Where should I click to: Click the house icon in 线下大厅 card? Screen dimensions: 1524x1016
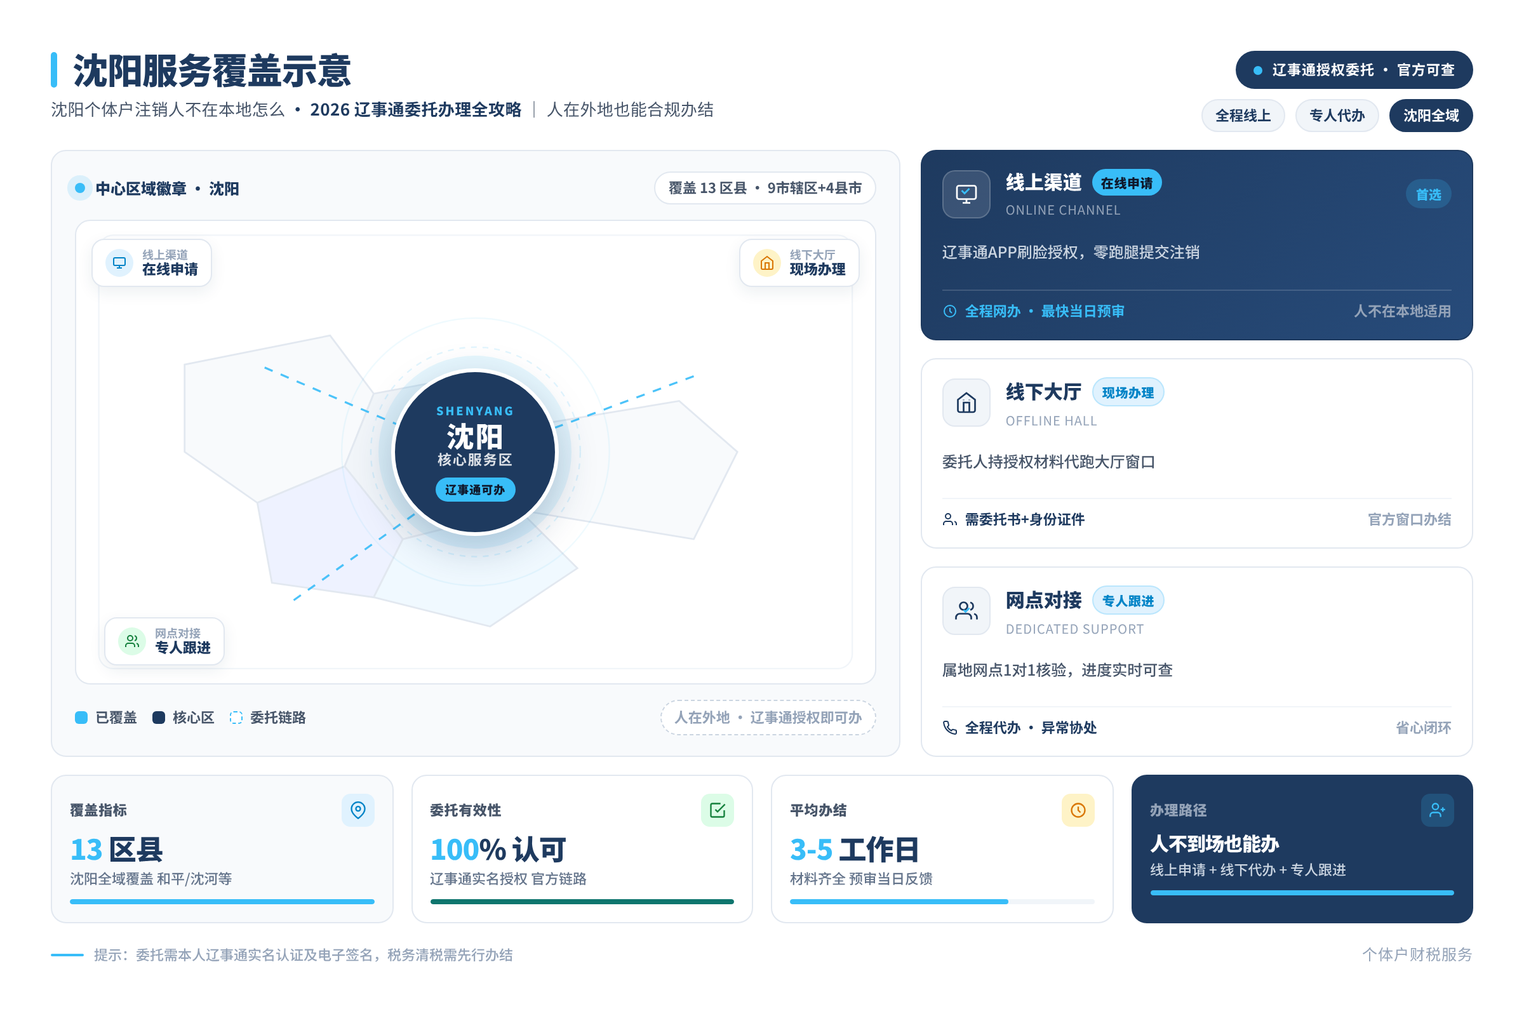[x=966, y=403]
